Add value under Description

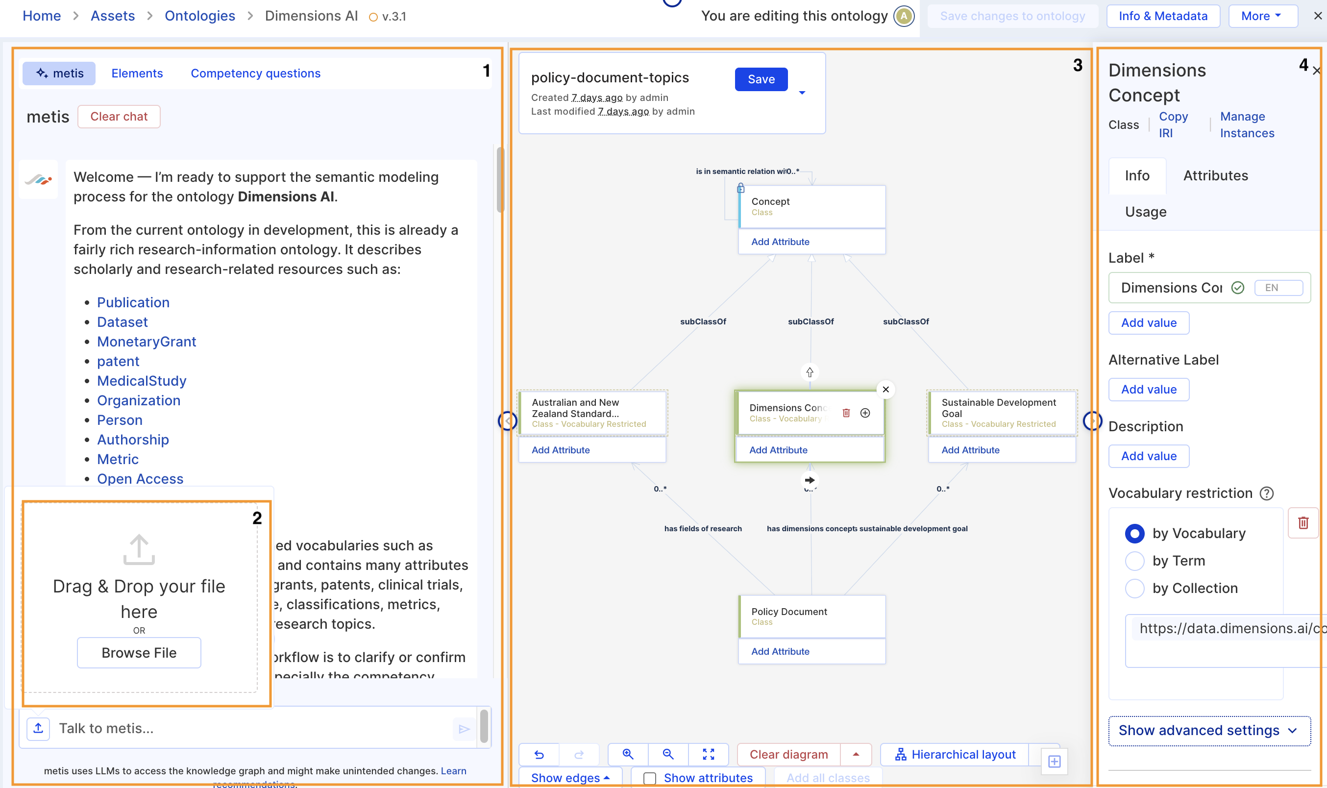(x=1149, y=456)
